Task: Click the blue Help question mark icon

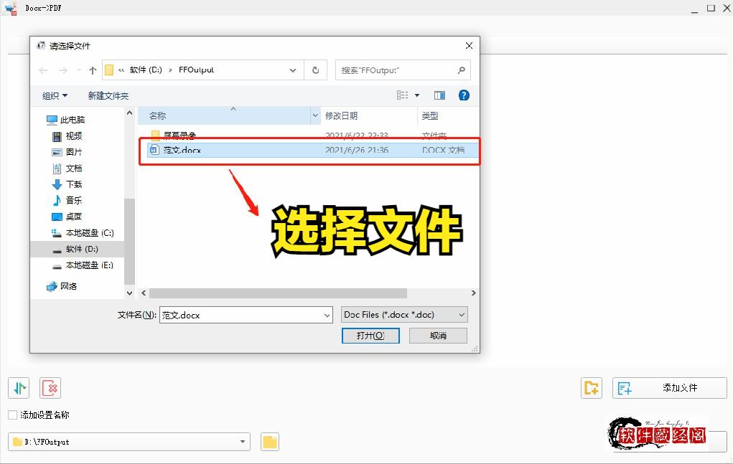Action: (463, 95)
